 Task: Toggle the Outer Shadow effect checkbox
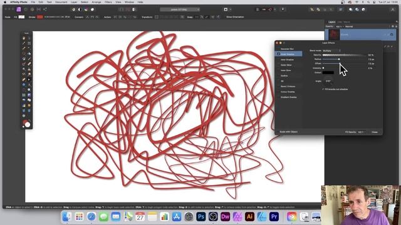pyautogui.click(x=278, y=54)
